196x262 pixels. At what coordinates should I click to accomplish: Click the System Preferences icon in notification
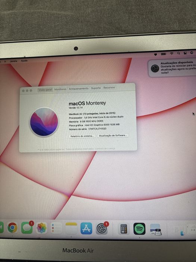(155, 68)
